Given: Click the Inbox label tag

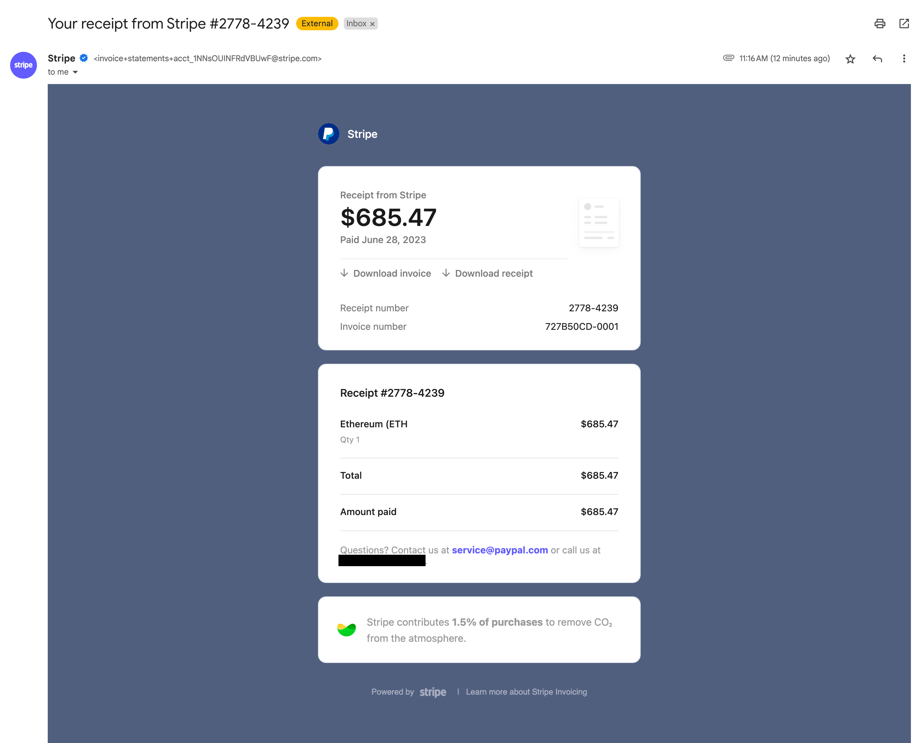Looking at the screenshot, I should tap(356, 24).
